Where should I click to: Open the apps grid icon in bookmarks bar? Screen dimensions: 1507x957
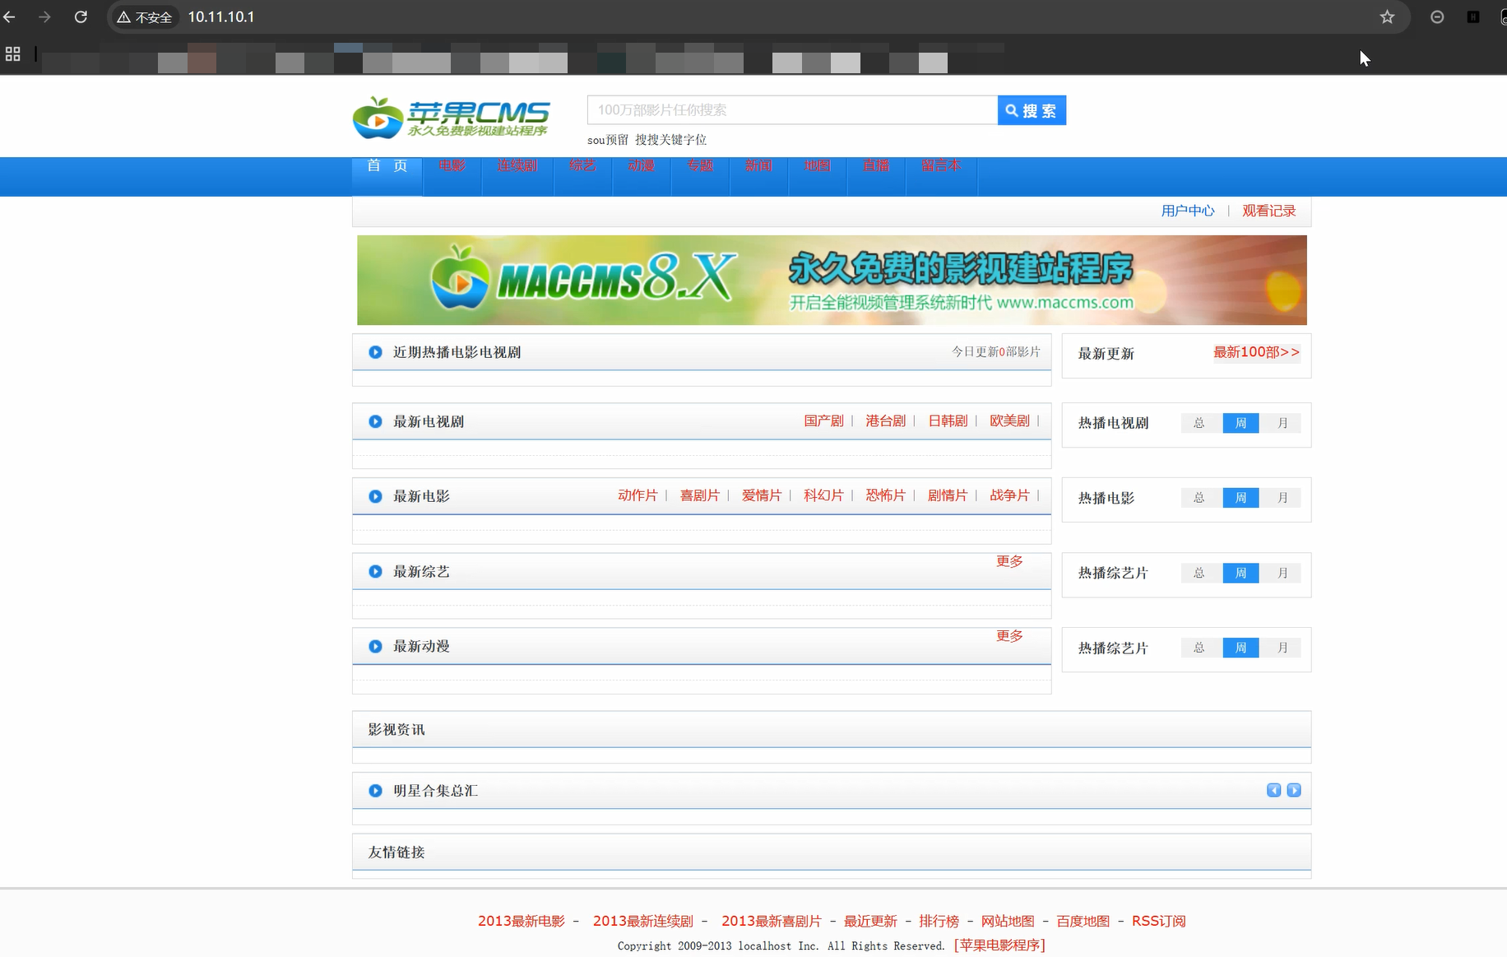tap(12, 54)
